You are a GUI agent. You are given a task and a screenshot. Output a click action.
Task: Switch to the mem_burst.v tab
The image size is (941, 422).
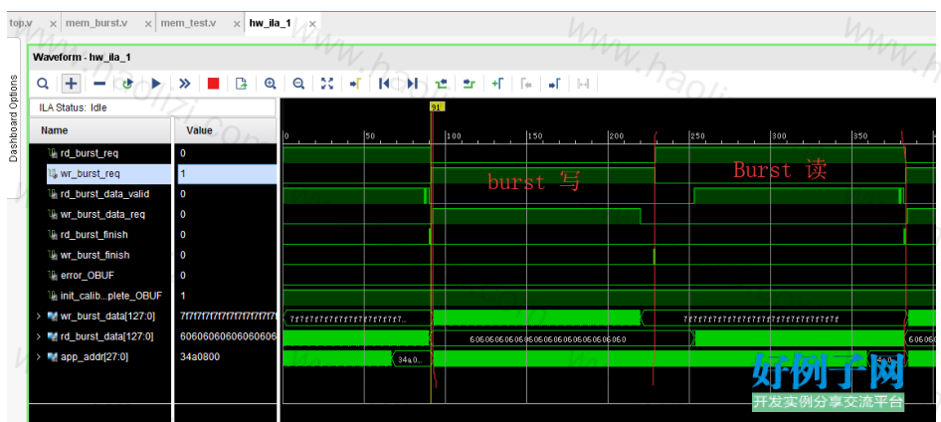[96, 23]
